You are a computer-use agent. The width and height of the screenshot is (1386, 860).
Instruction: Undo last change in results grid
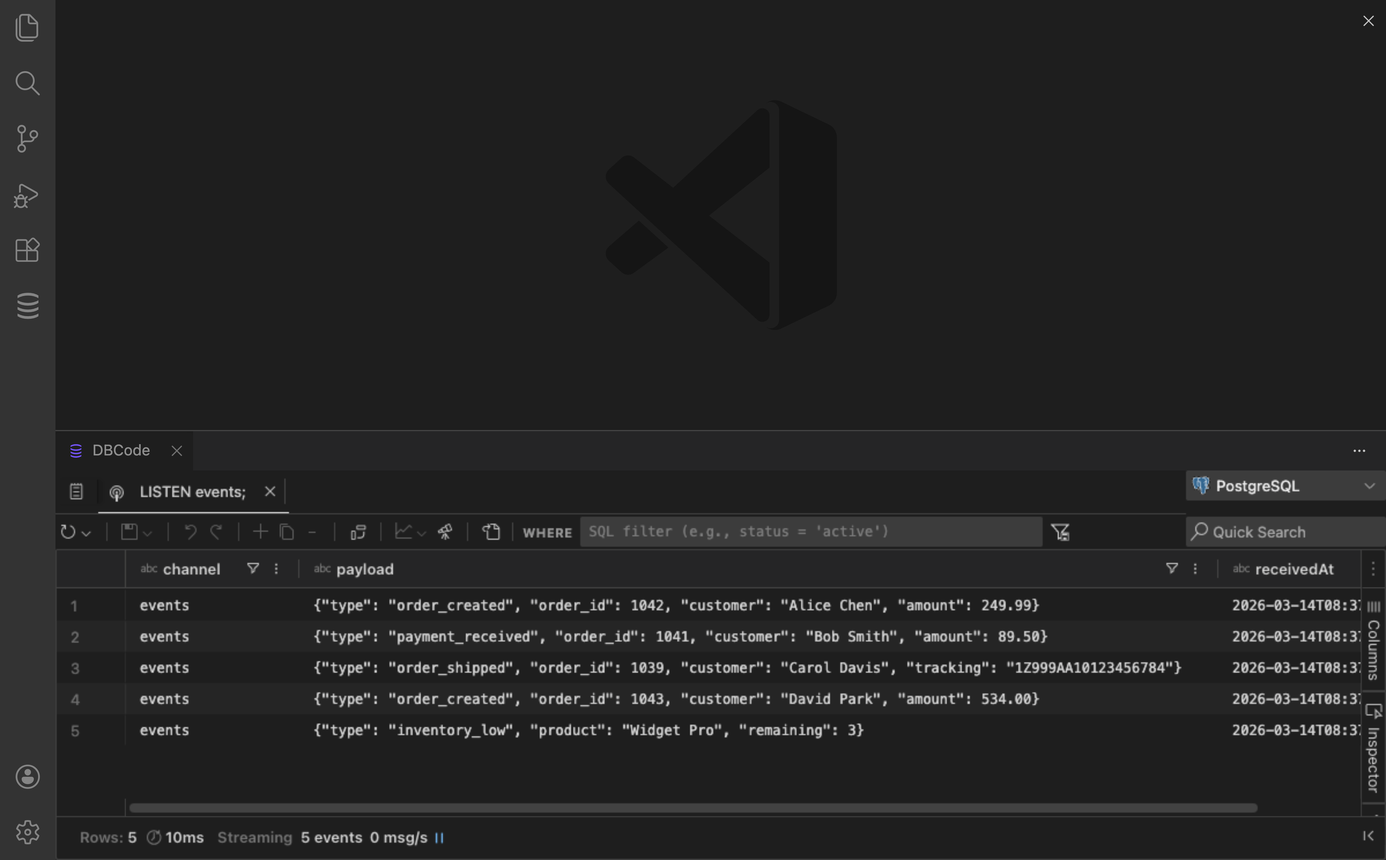[191, 531]
